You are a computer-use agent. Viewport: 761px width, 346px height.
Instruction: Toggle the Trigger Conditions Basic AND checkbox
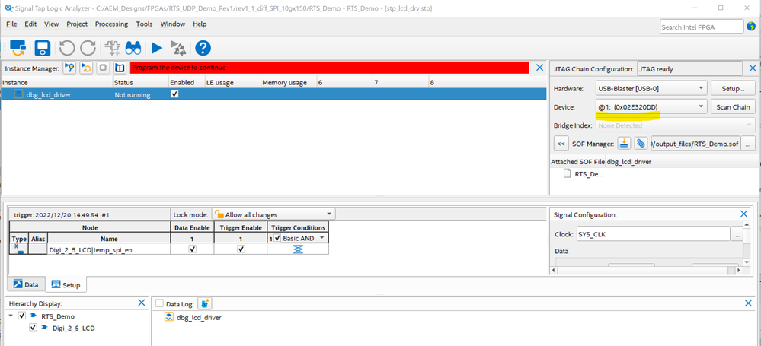(x=277, y=239)
